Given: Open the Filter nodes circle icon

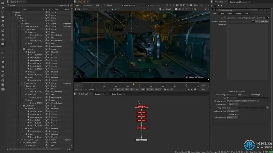Looking at the screenshot, I should 3,26.
